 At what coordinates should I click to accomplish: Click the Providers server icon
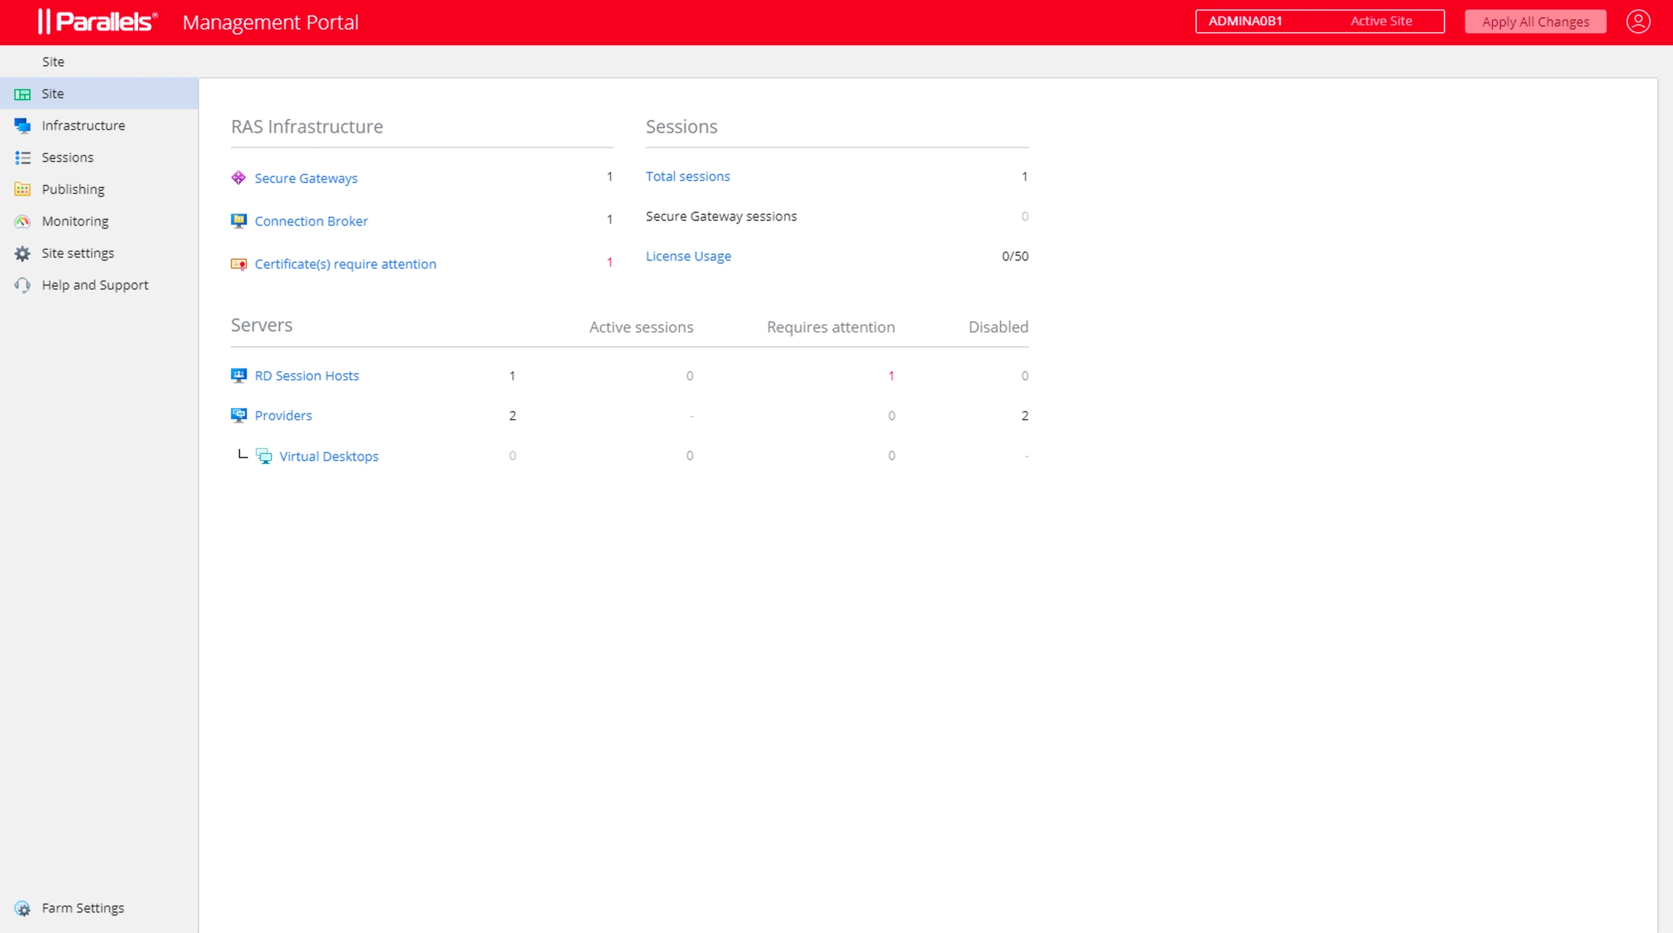238,415
